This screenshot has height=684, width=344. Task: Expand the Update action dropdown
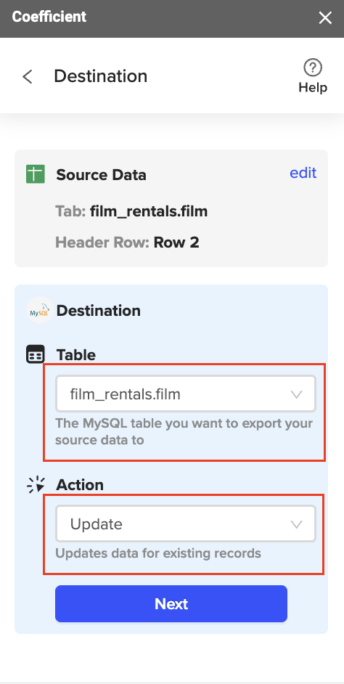186,524
